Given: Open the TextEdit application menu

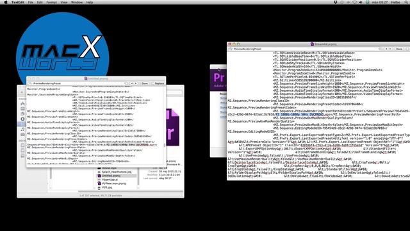Looking at the screenshot, I should pos(18,2).
